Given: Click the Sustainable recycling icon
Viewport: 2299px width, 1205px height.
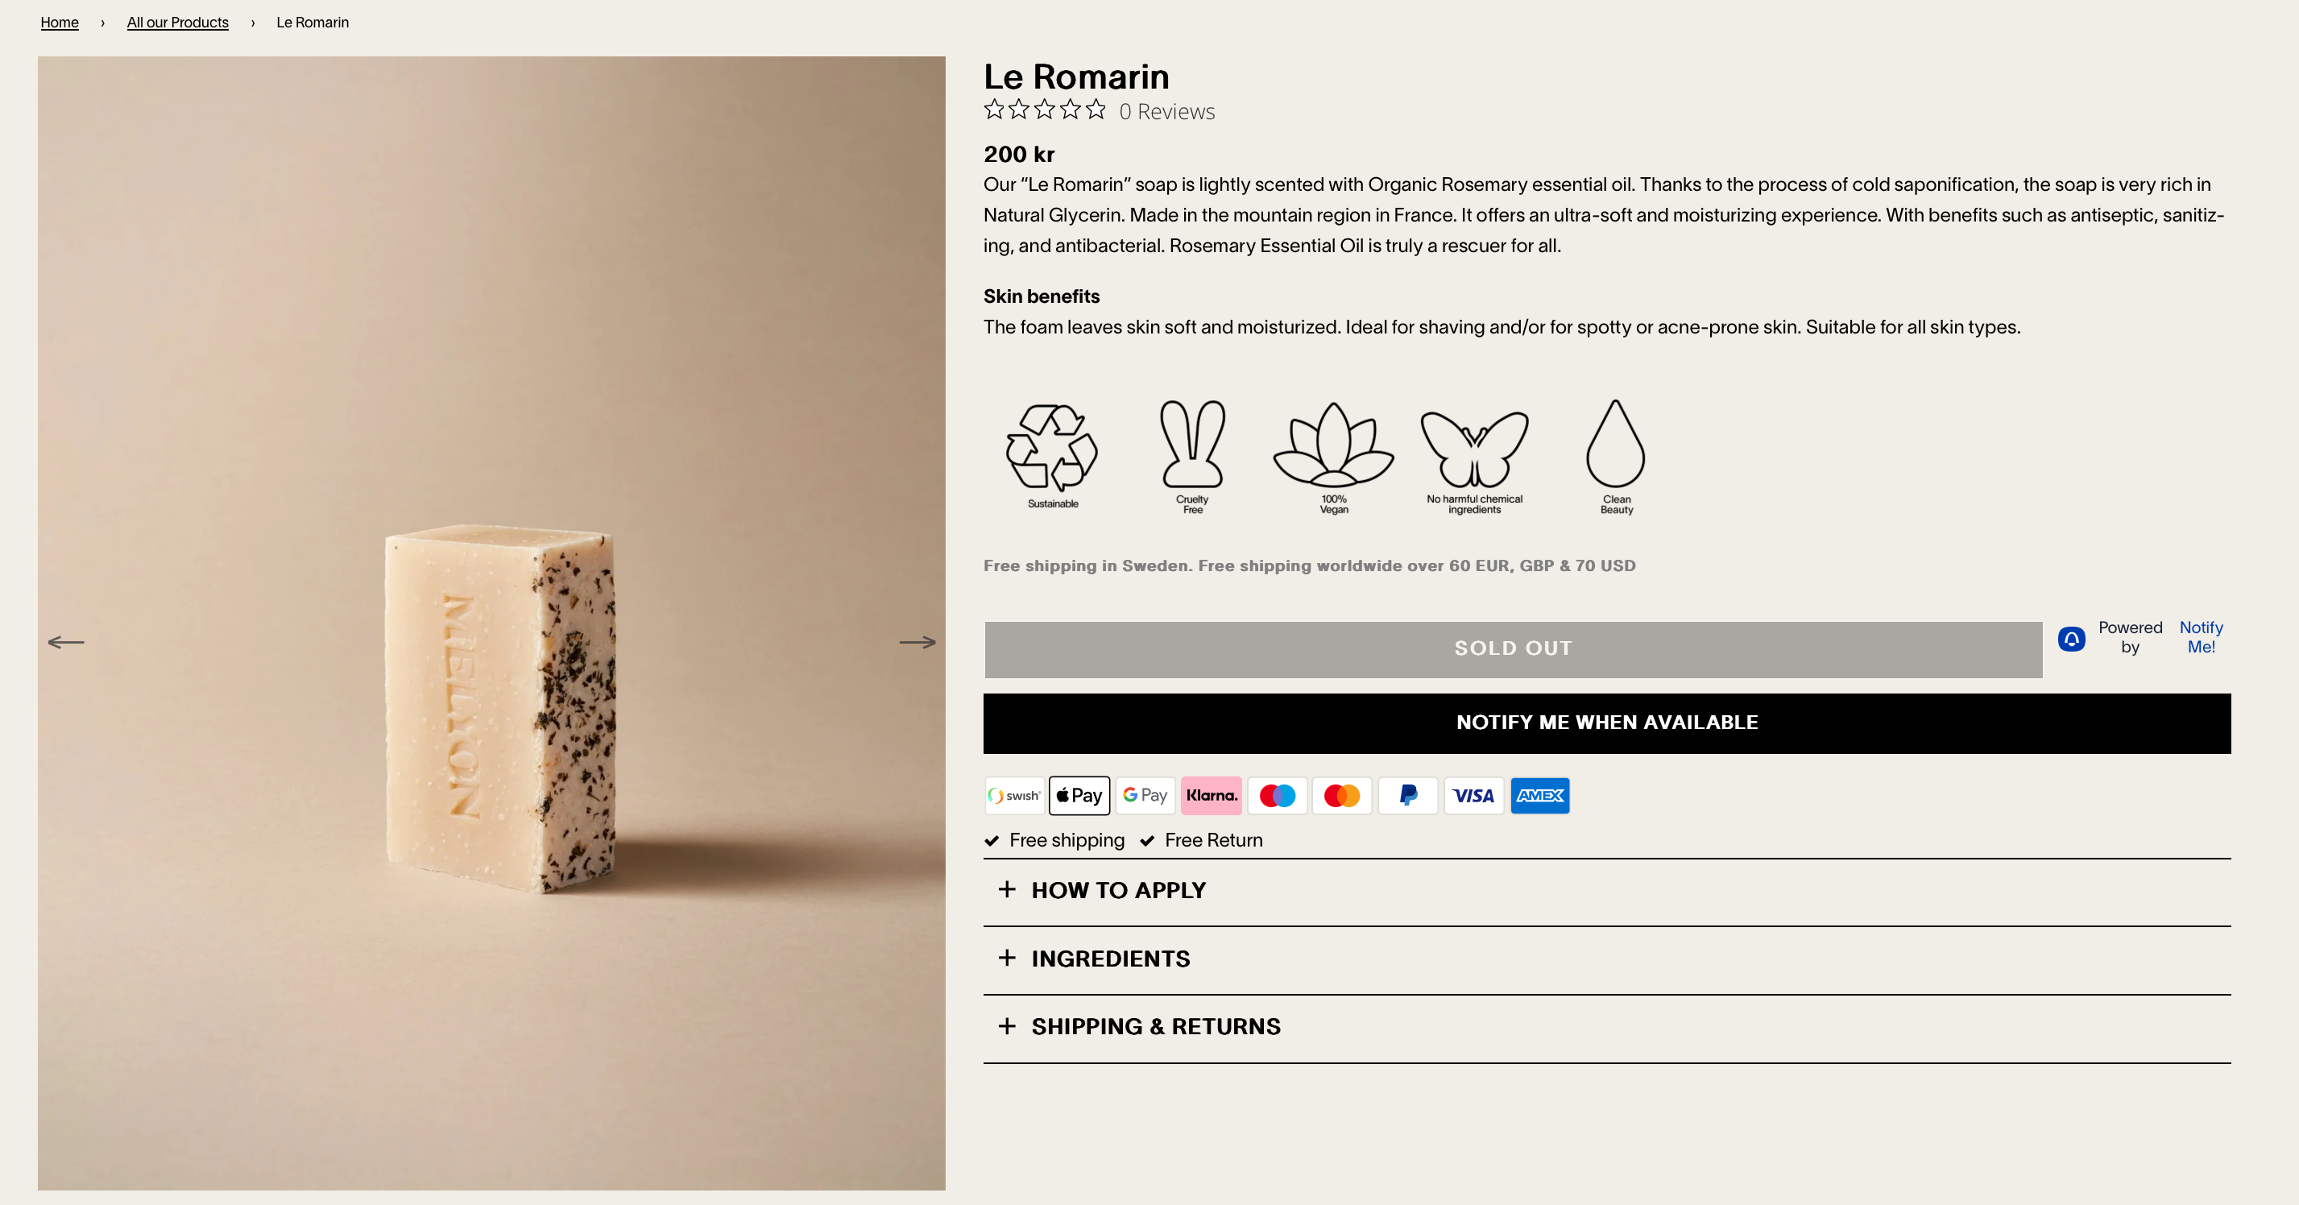Looking at the screenshot, I should 1052,447.
